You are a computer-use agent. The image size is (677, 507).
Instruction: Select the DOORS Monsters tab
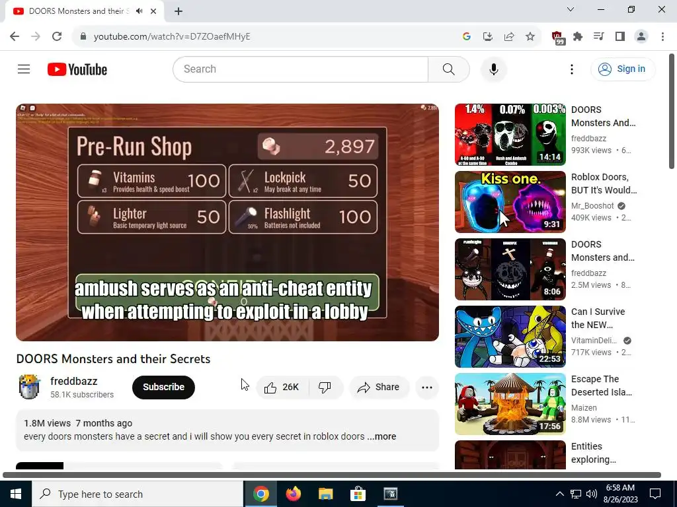pos(84,11)
